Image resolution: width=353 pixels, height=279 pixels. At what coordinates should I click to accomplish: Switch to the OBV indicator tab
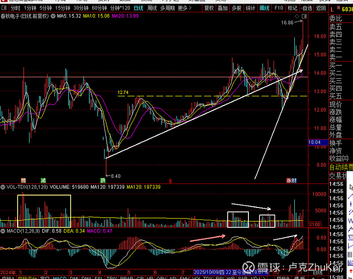tap(161, 277)
